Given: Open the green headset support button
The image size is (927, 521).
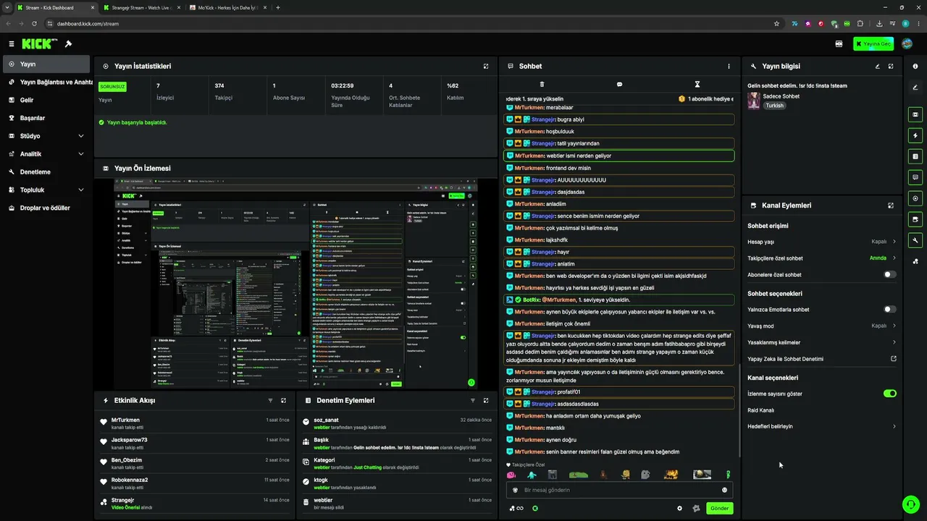Looking at the screenshot, I should coord(910,504).
